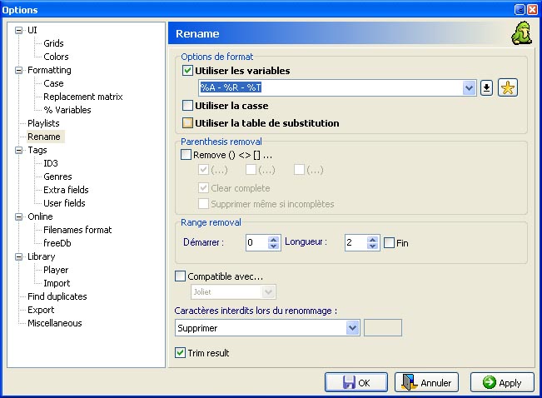Enable 'Remove () <> []' parenthesis checkbox

pos(186,155)
